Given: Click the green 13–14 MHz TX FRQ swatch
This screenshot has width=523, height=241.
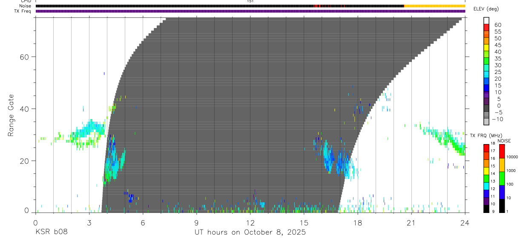Looking at the screenshot, I should tap(486, 179).
